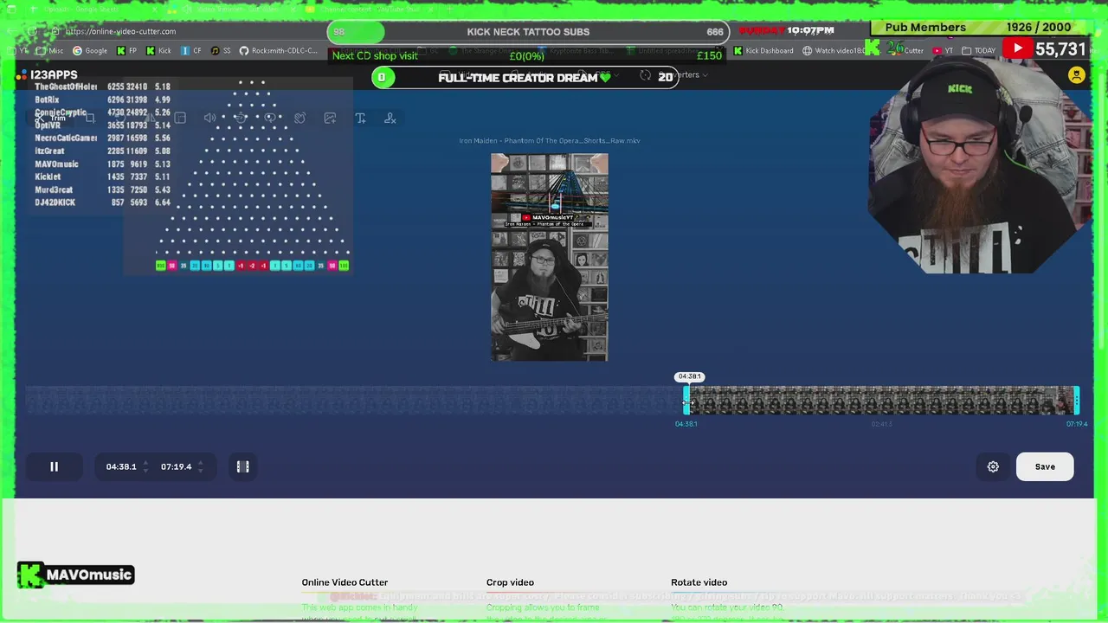
Task: Click the end time 07:19.4 field
Action: click(x=176, y=466)
